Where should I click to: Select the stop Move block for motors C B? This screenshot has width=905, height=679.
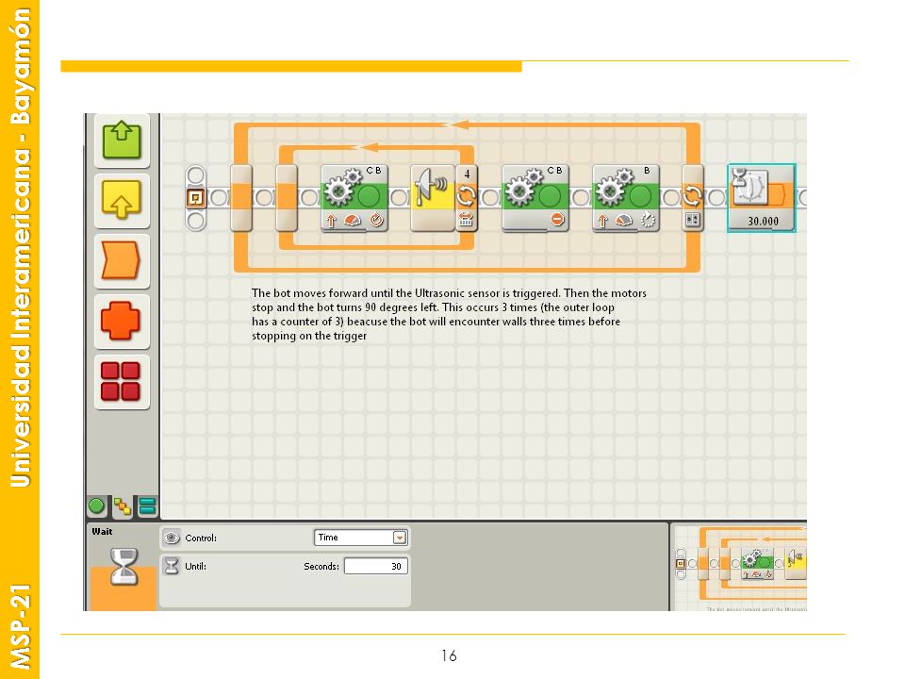(535, 198)
